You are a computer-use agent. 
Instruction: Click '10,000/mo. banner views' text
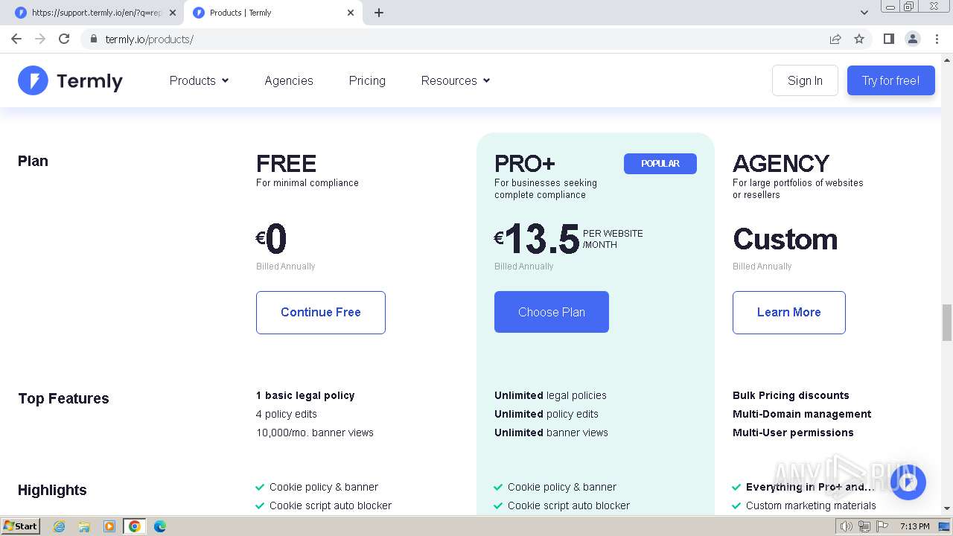[315, 433]
